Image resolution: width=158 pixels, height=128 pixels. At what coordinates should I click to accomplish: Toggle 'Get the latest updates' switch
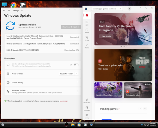tap(76, 65)
